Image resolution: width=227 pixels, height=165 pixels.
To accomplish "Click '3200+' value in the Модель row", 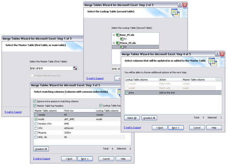I will 68,133.
